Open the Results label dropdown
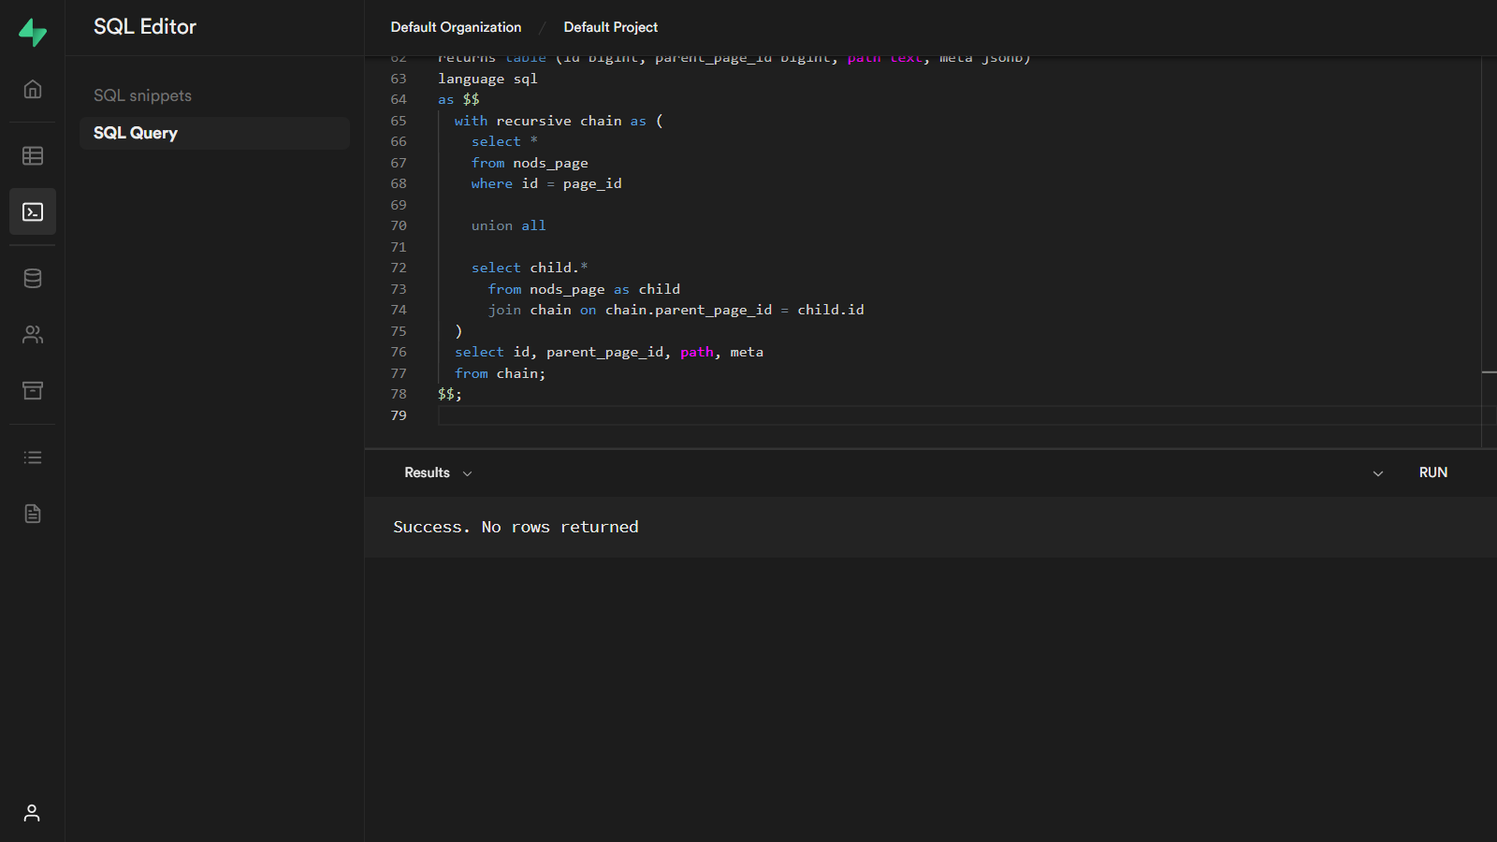This screenshot has width=1497, height=842. [427, 473]
